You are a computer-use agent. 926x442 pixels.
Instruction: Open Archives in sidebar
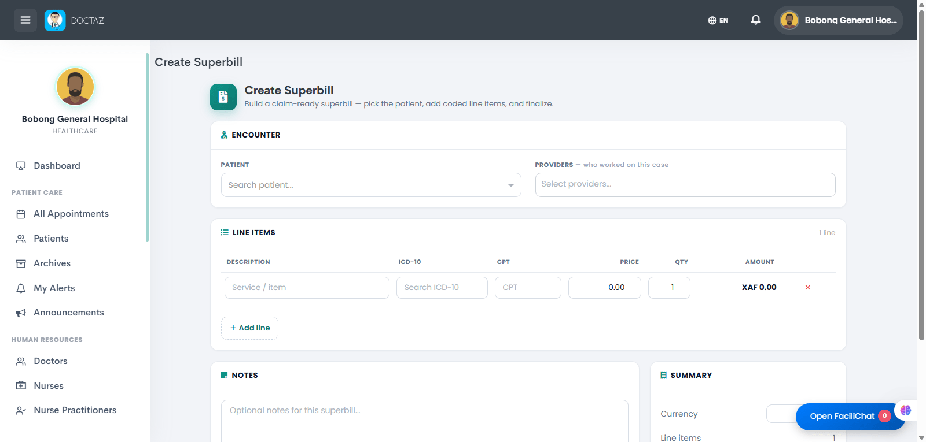(x=52, y=263)
